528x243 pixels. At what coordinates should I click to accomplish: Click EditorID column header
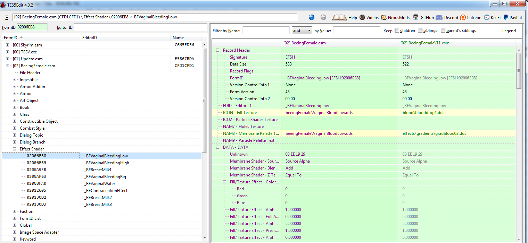click(x=125, y=37)
